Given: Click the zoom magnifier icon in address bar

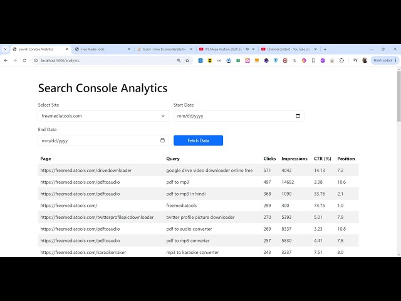Looking at the screenshot, I should [179, 60].
